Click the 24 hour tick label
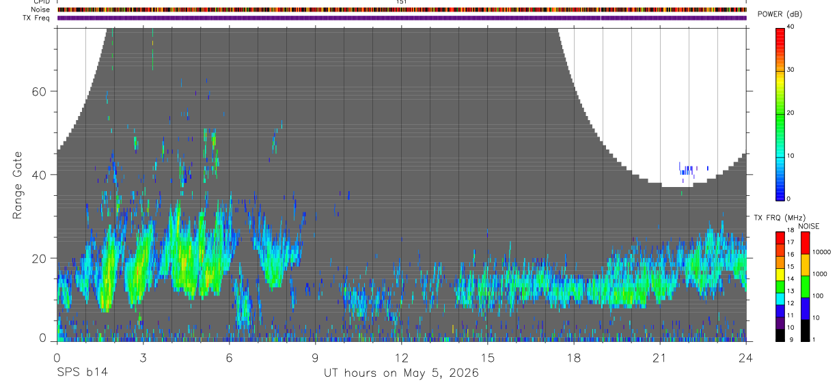The height and width of the screenshot is (387, 839). [x=746, y=356]
